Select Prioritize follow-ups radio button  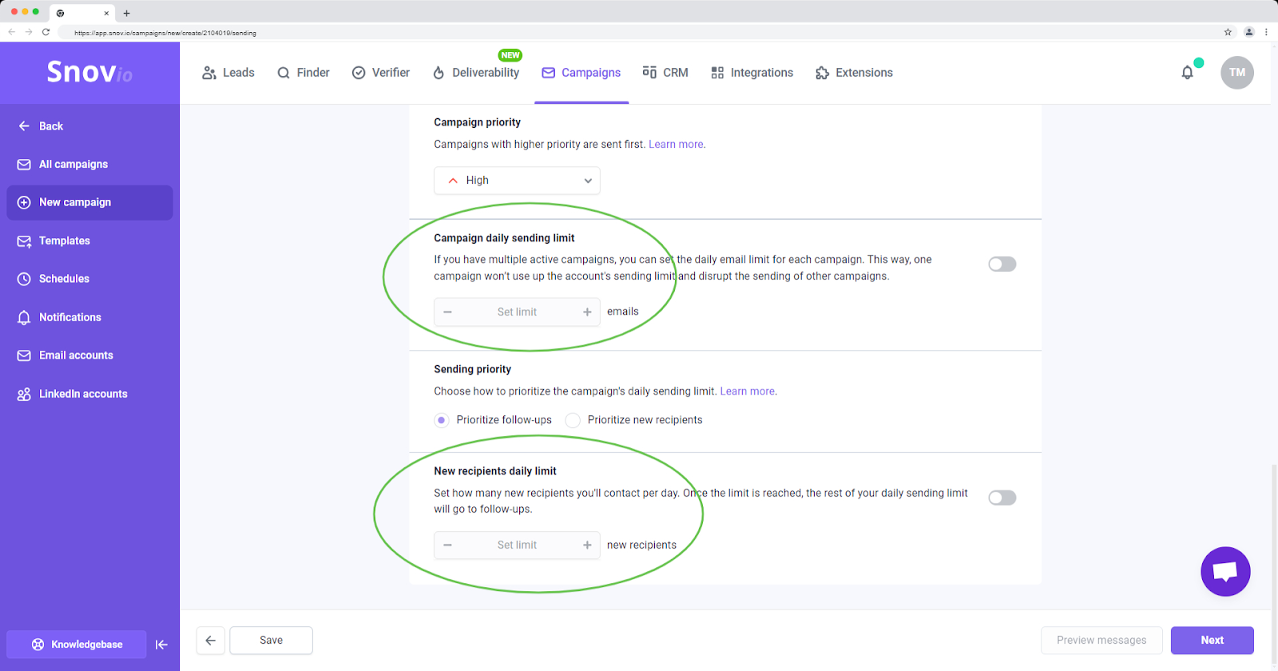[442, 420]
